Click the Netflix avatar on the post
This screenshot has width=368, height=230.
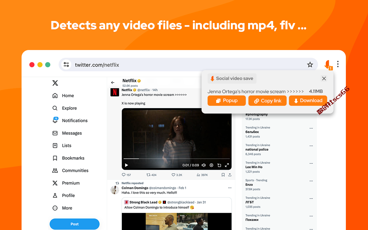[115, 92]
